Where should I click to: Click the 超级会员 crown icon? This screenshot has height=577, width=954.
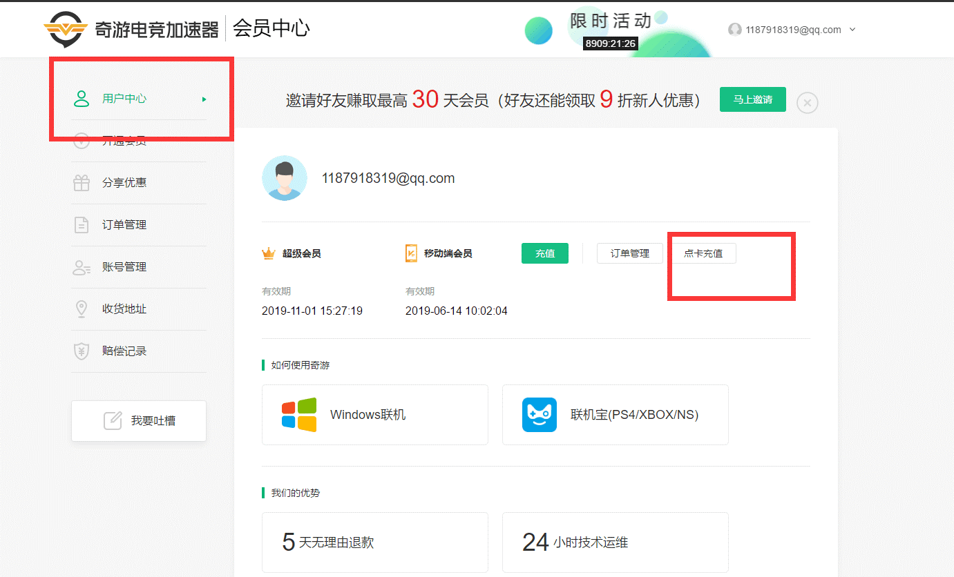[269, 253]
